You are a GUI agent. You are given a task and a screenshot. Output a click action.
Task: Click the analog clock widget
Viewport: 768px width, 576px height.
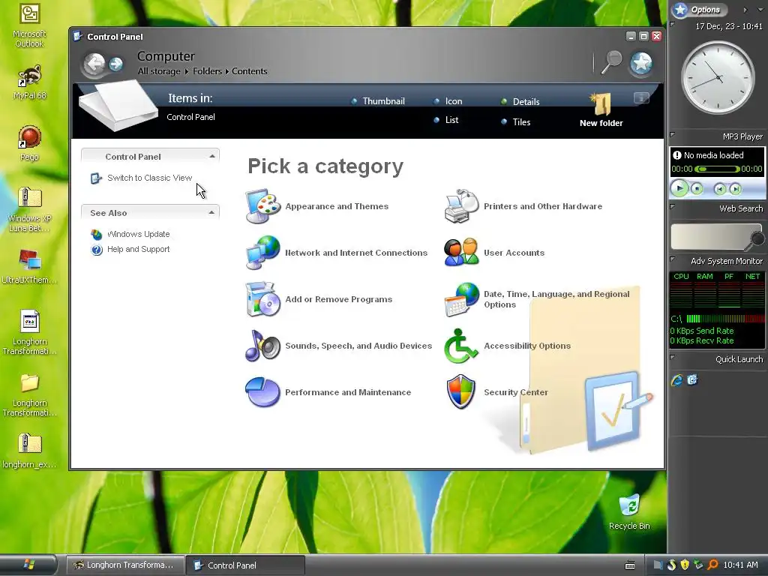click(x=718, y=77)
